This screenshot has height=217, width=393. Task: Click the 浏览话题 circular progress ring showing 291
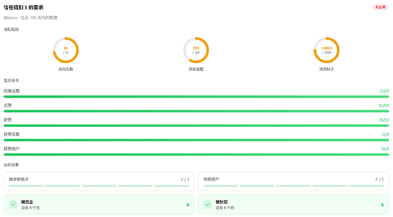pos(196,50)
